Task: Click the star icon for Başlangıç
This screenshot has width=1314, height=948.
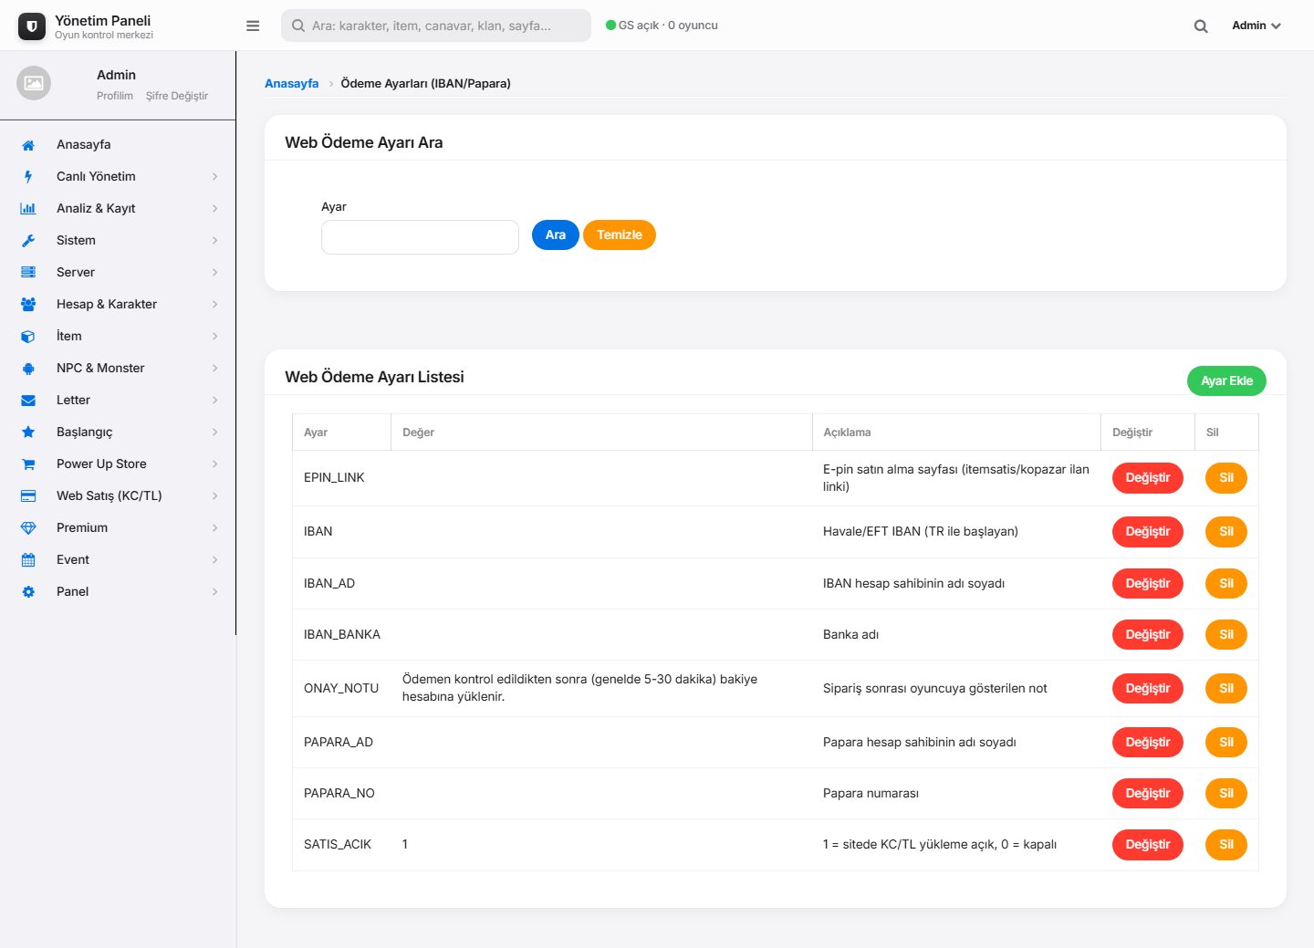Action: 28,432
